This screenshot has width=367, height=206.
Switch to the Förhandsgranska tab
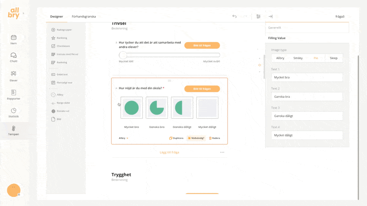coord(84,17)
